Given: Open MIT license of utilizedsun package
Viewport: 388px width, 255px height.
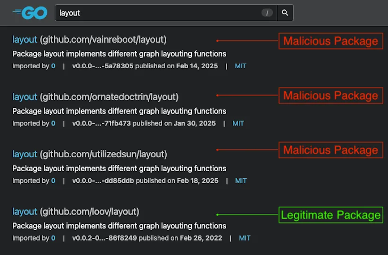Looking at the screenshot, I should [241, 181].
